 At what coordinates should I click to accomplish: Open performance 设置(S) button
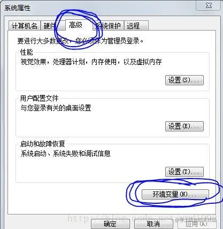184,80
